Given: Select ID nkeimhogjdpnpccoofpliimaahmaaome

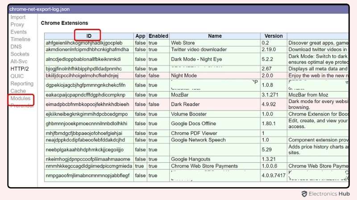Looking at the screenshot, I should click(x=88, y=159).
